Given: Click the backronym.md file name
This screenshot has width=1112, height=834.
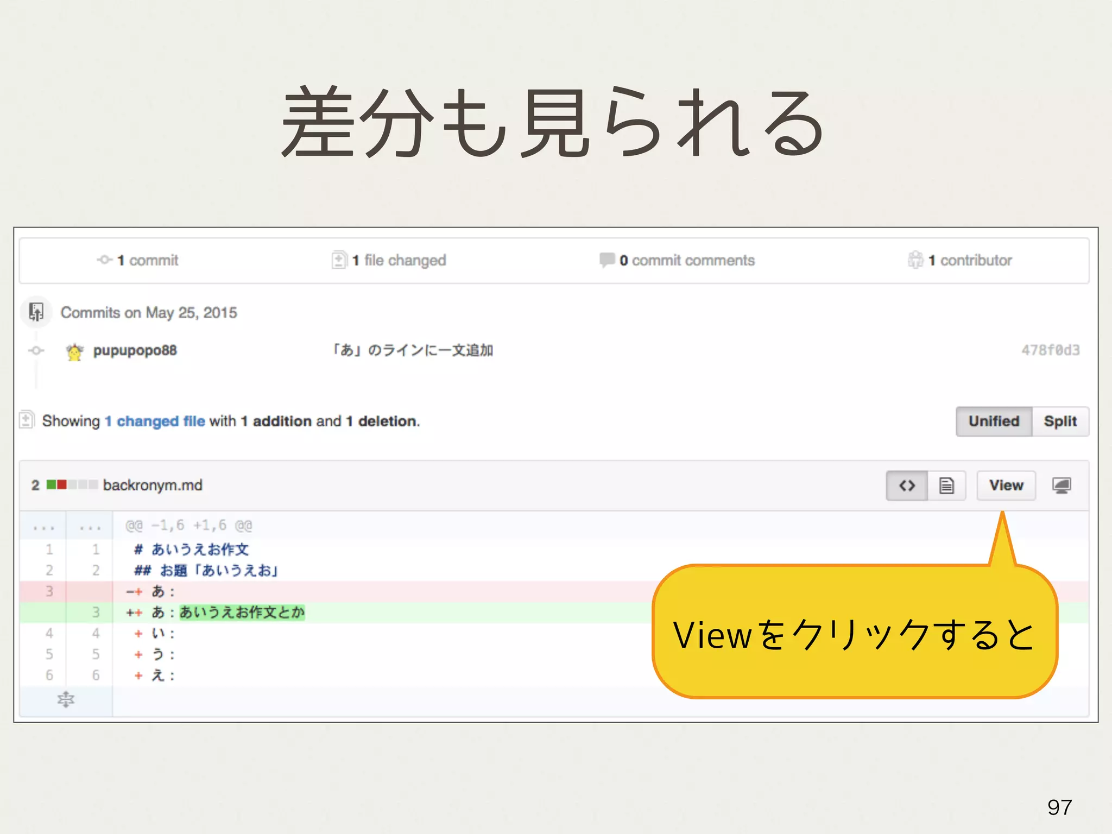Looking at the screenshot, I should point(153,485).
